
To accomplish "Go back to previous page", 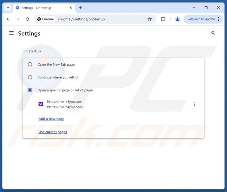I will (8, 19).
